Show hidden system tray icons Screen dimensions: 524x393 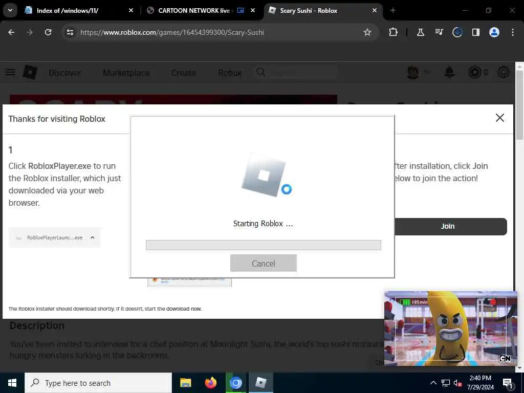433,383
